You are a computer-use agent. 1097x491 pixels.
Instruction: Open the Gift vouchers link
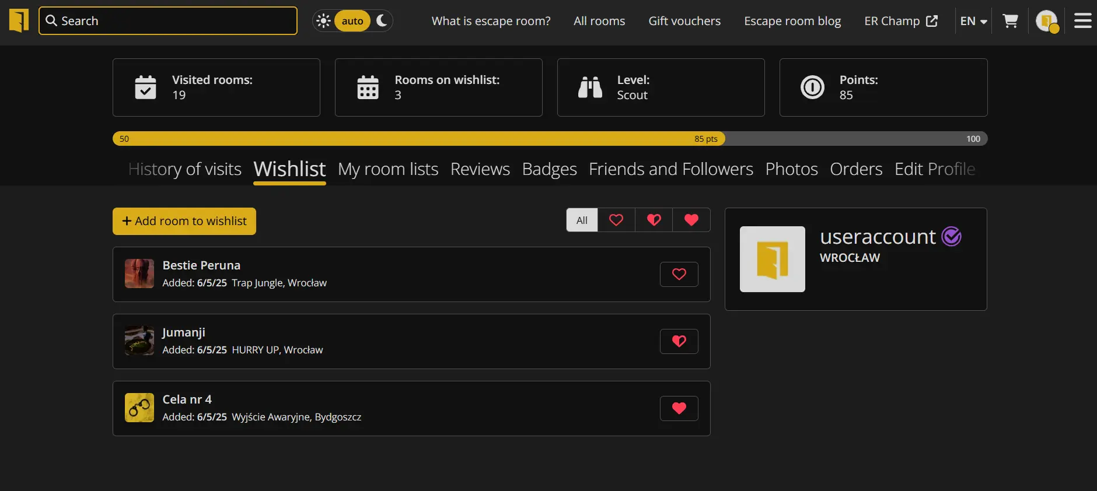pyautogui.click(x=684, y=21)
